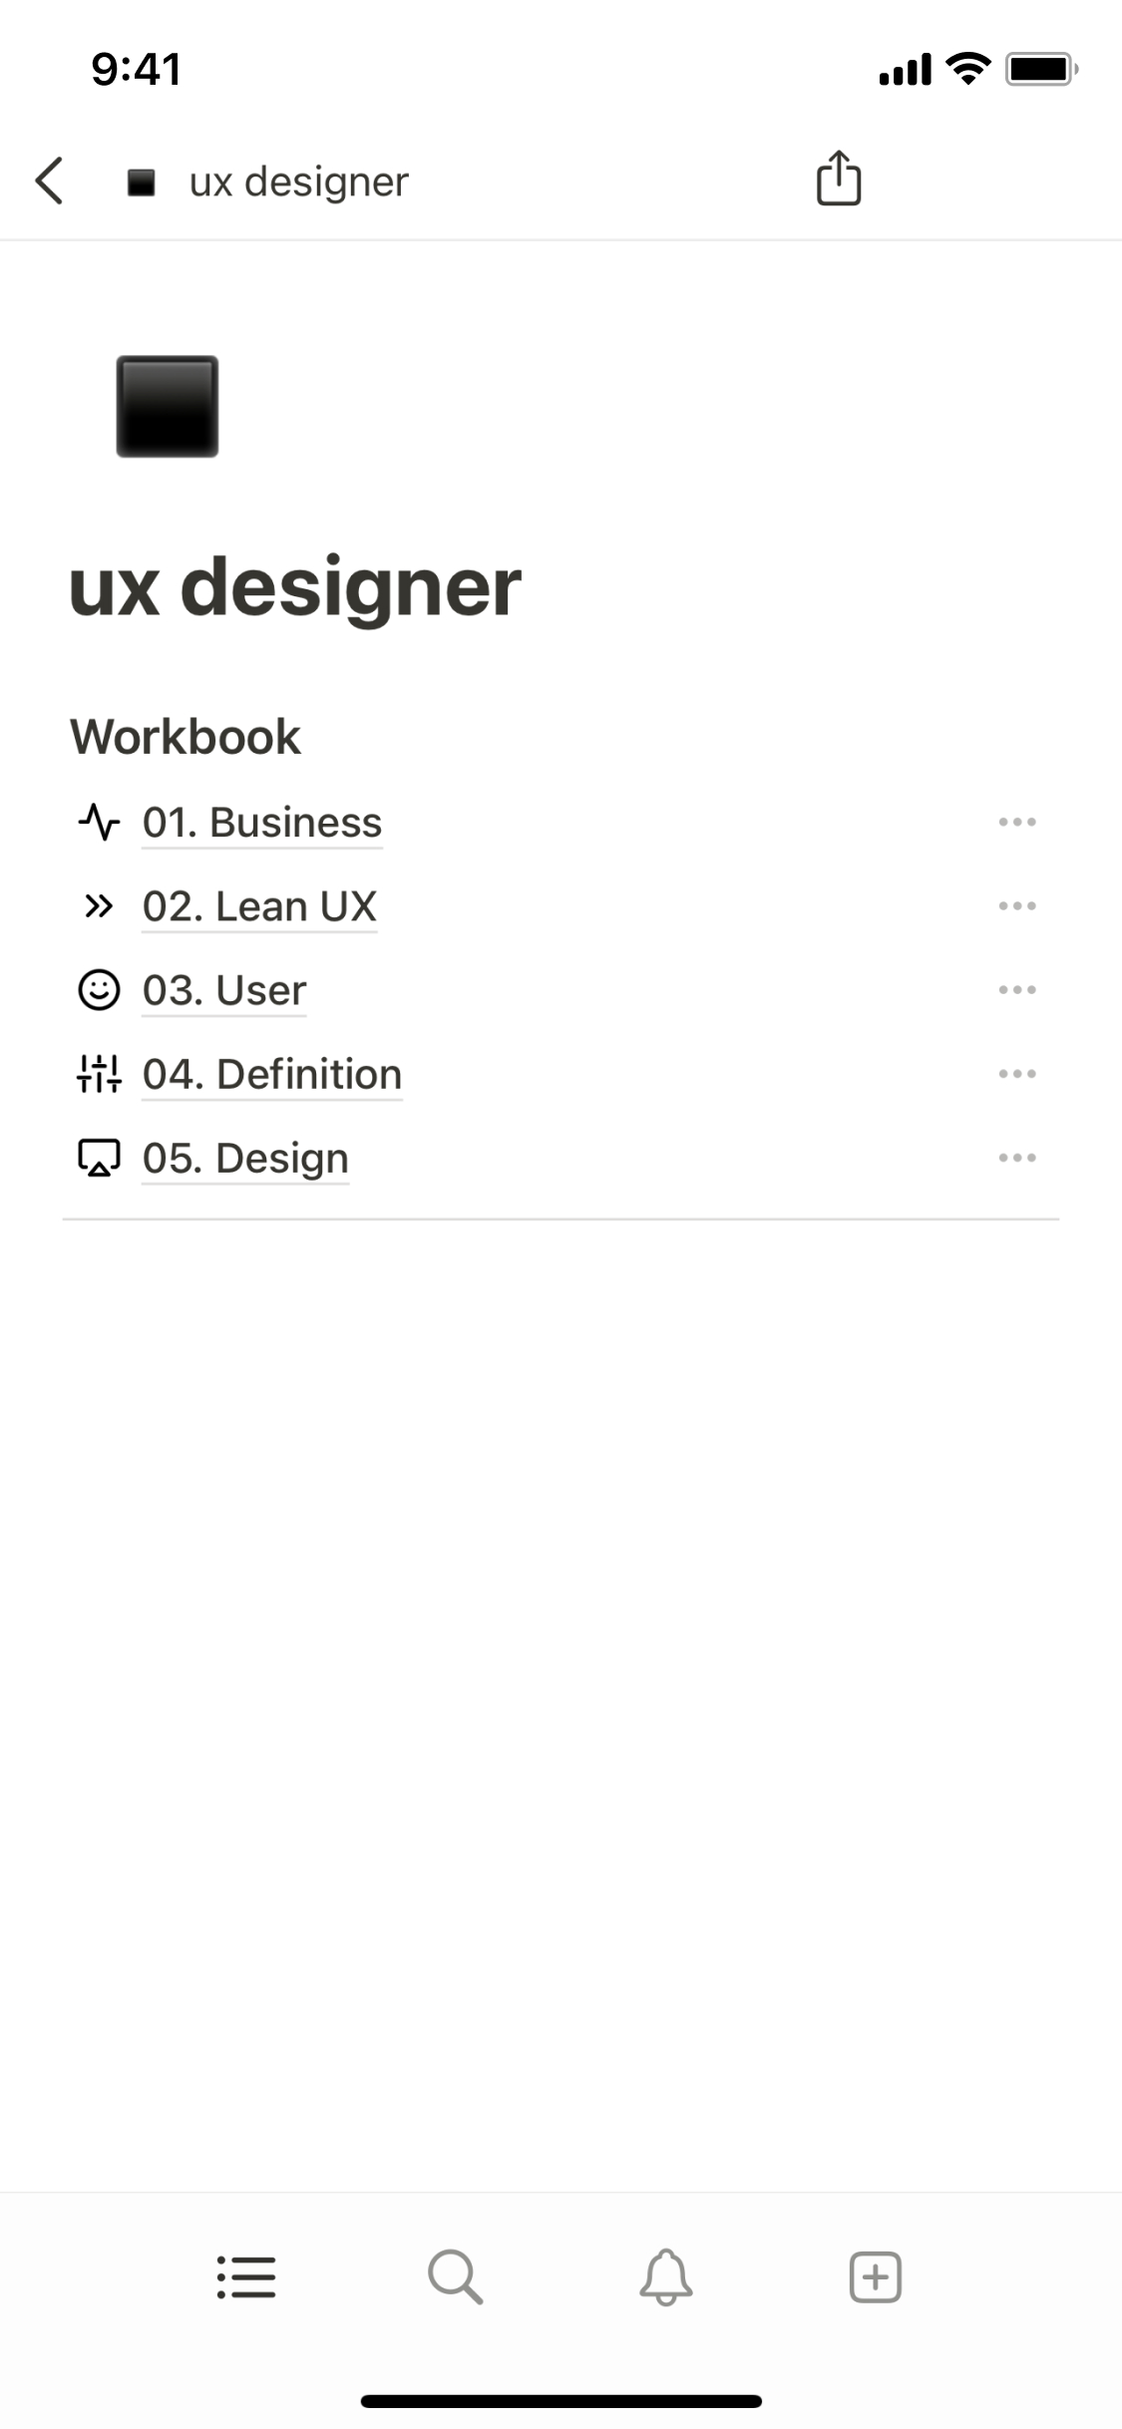This screenshot has width=1122, height=2429.
Task: Open the search tab
Action: (456, 2277)
